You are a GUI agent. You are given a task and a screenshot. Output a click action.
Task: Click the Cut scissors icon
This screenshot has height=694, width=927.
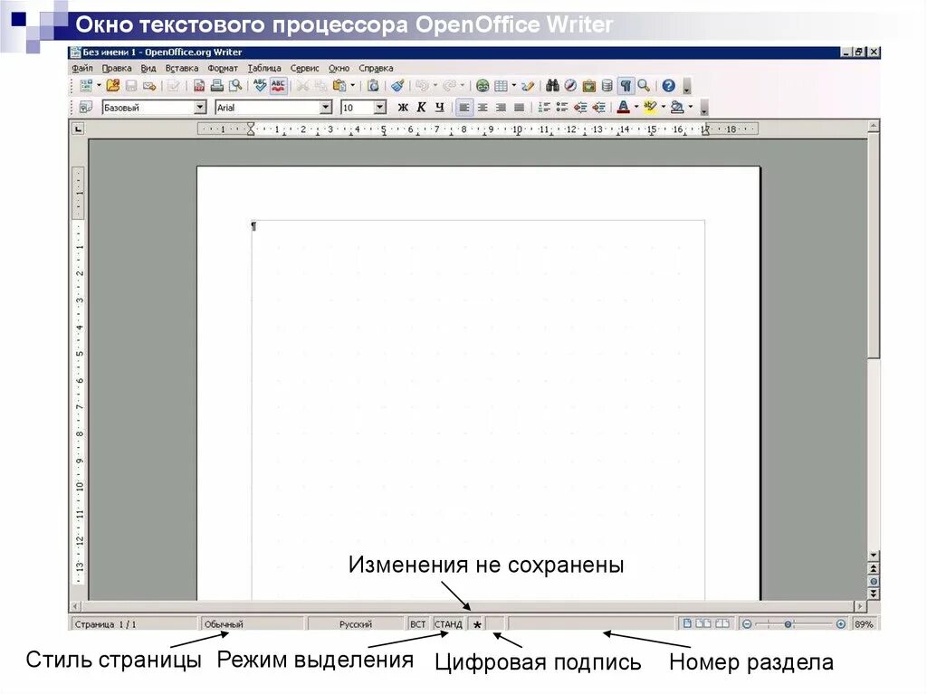click(302, 86)
